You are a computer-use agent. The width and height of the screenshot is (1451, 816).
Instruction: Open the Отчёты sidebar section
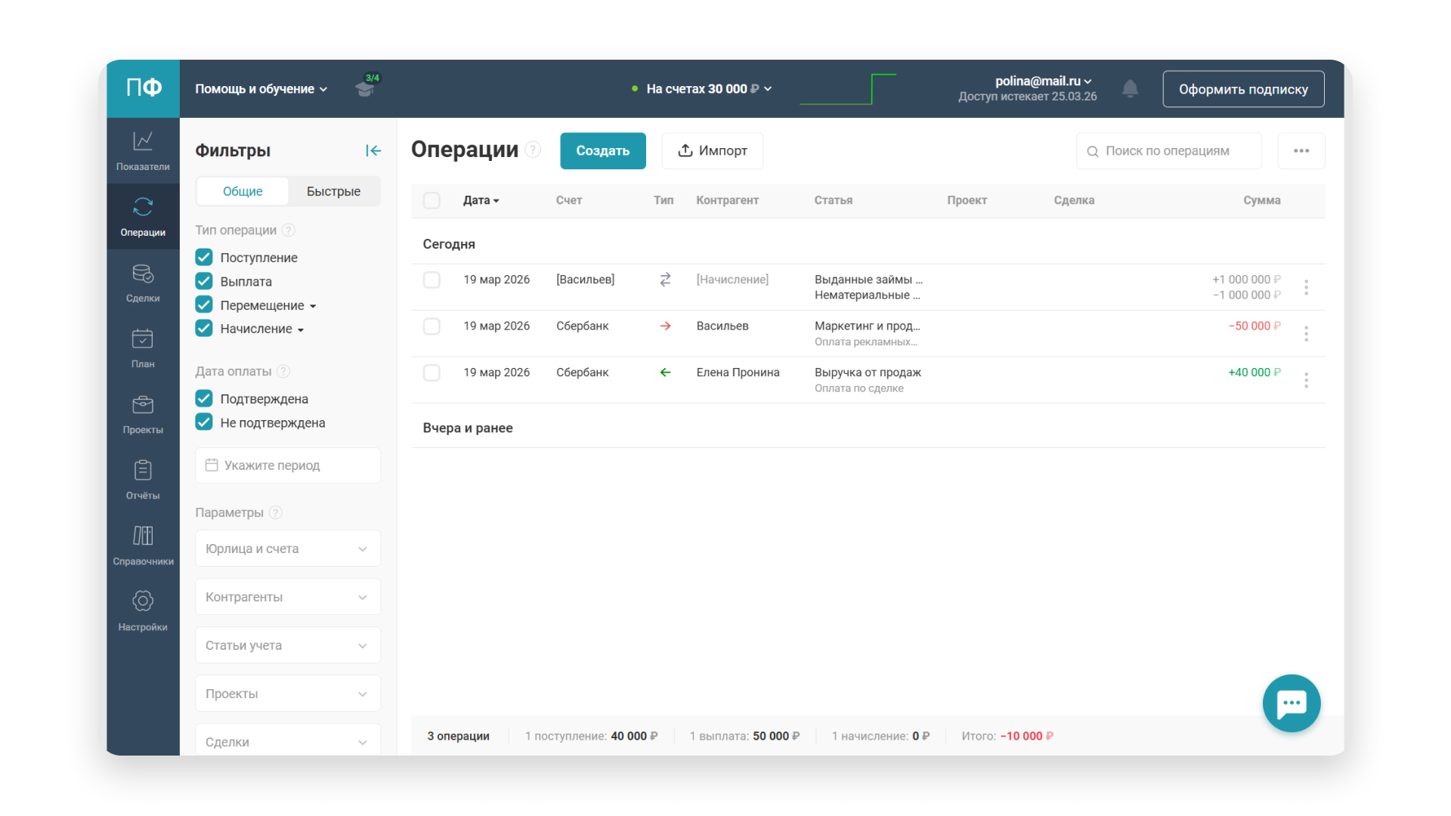(x=143, y=480)
